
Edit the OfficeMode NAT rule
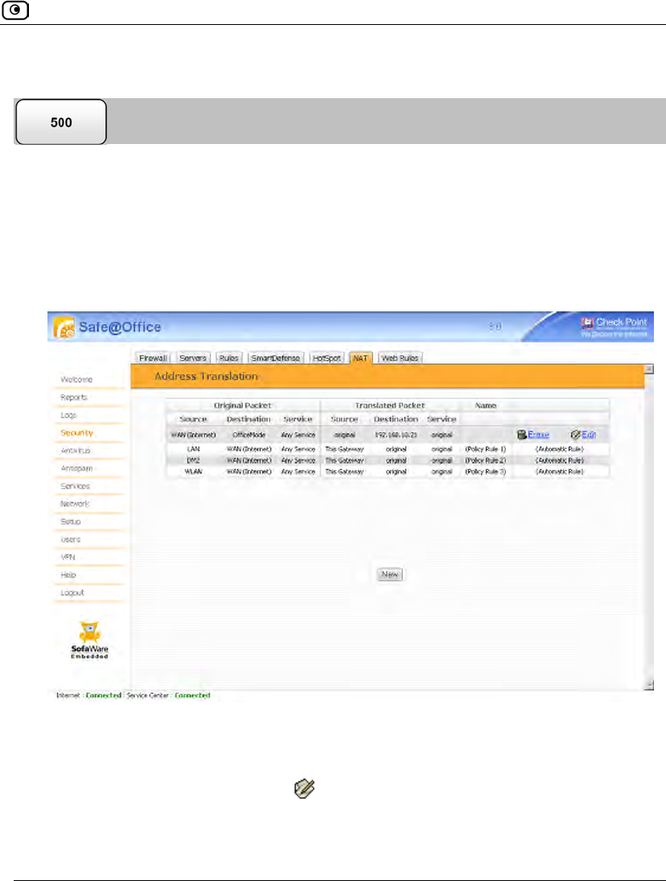point(583,434)
